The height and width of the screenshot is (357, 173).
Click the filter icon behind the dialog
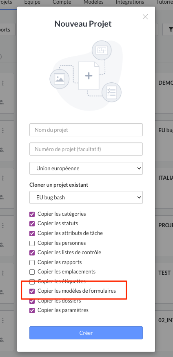click(171, 29)
